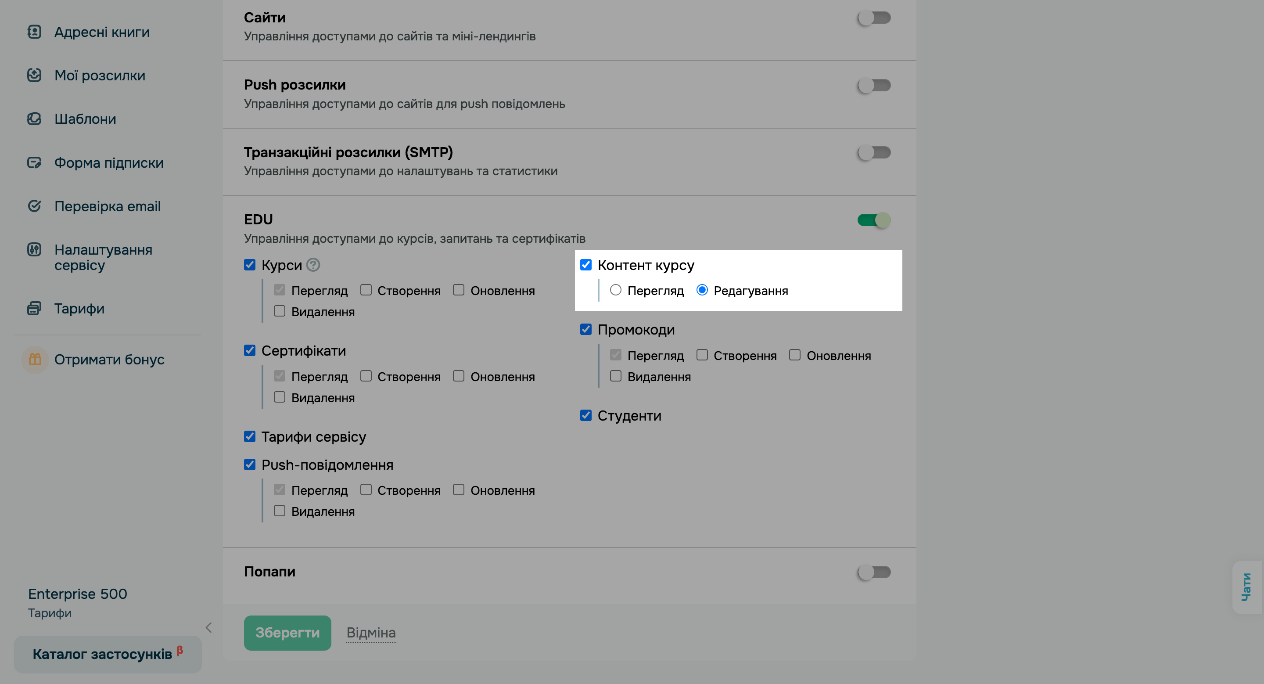
Task: Open Шаблони via its sidebar icon
Action: point(34,119)
